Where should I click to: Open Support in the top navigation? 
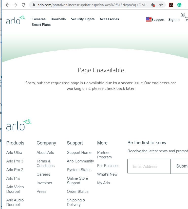point(158,19)
